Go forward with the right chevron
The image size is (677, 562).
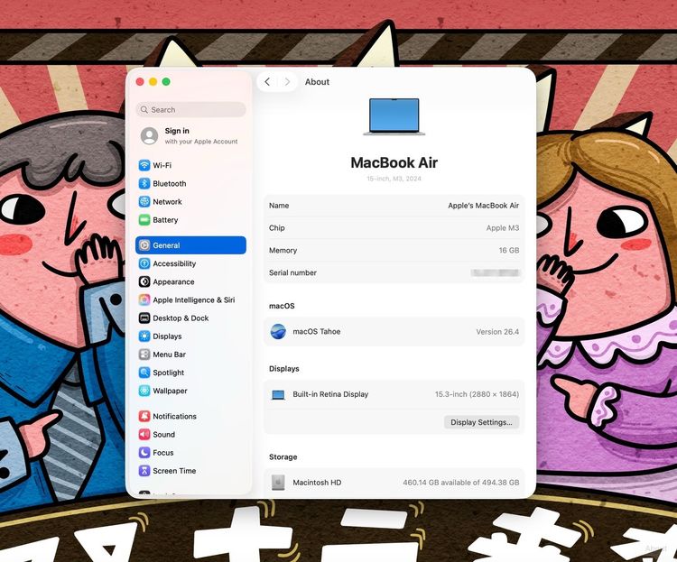(287, 81)
